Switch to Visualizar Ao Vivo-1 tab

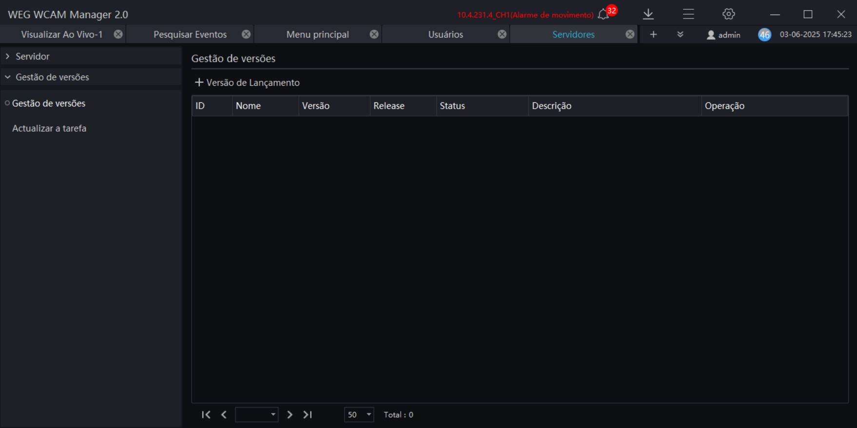62,34
